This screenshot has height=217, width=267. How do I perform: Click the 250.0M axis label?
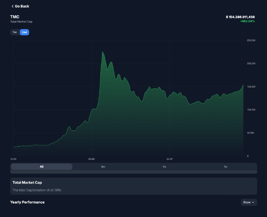click(251, 40)
